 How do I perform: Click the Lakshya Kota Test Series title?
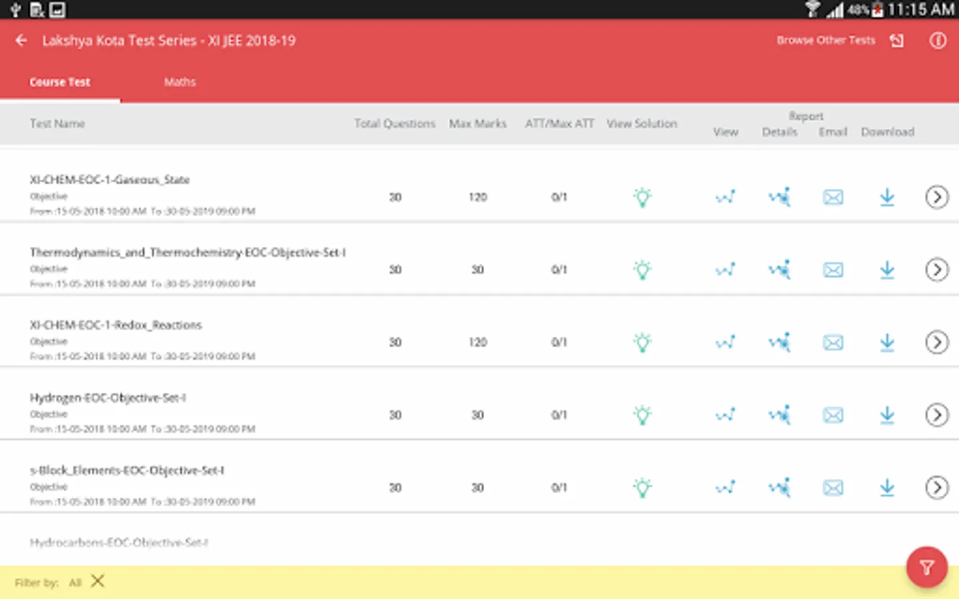click(169, 41)
